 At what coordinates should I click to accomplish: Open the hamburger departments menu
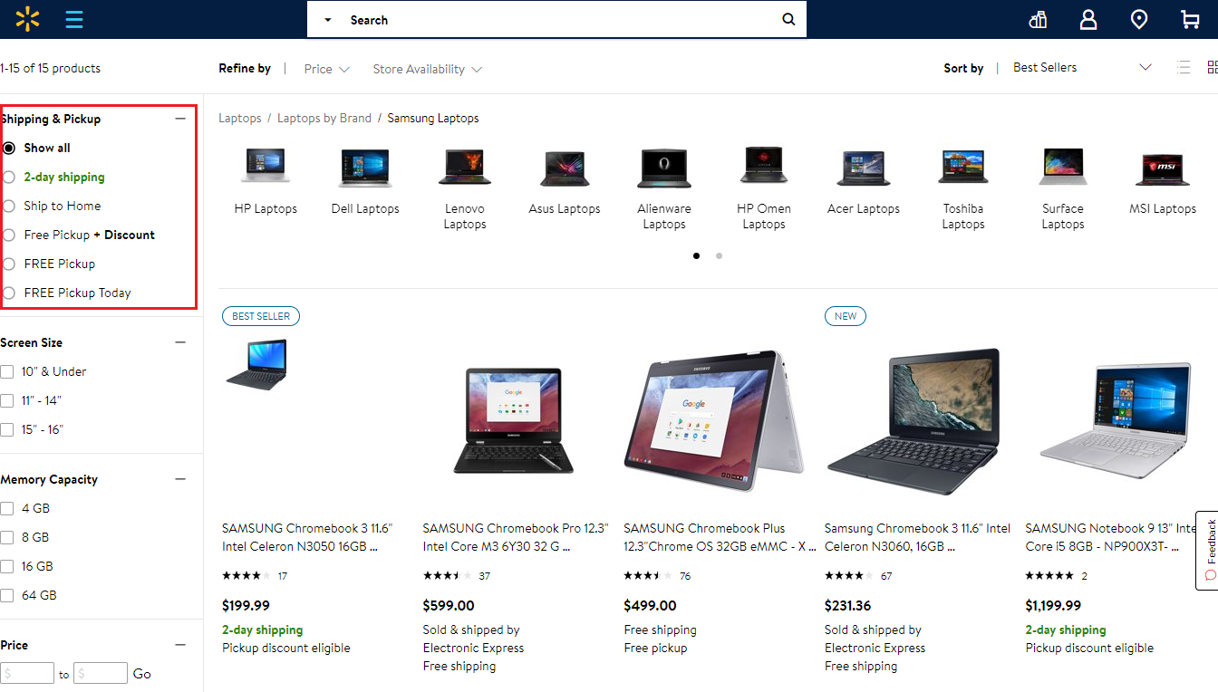(74, 19)
